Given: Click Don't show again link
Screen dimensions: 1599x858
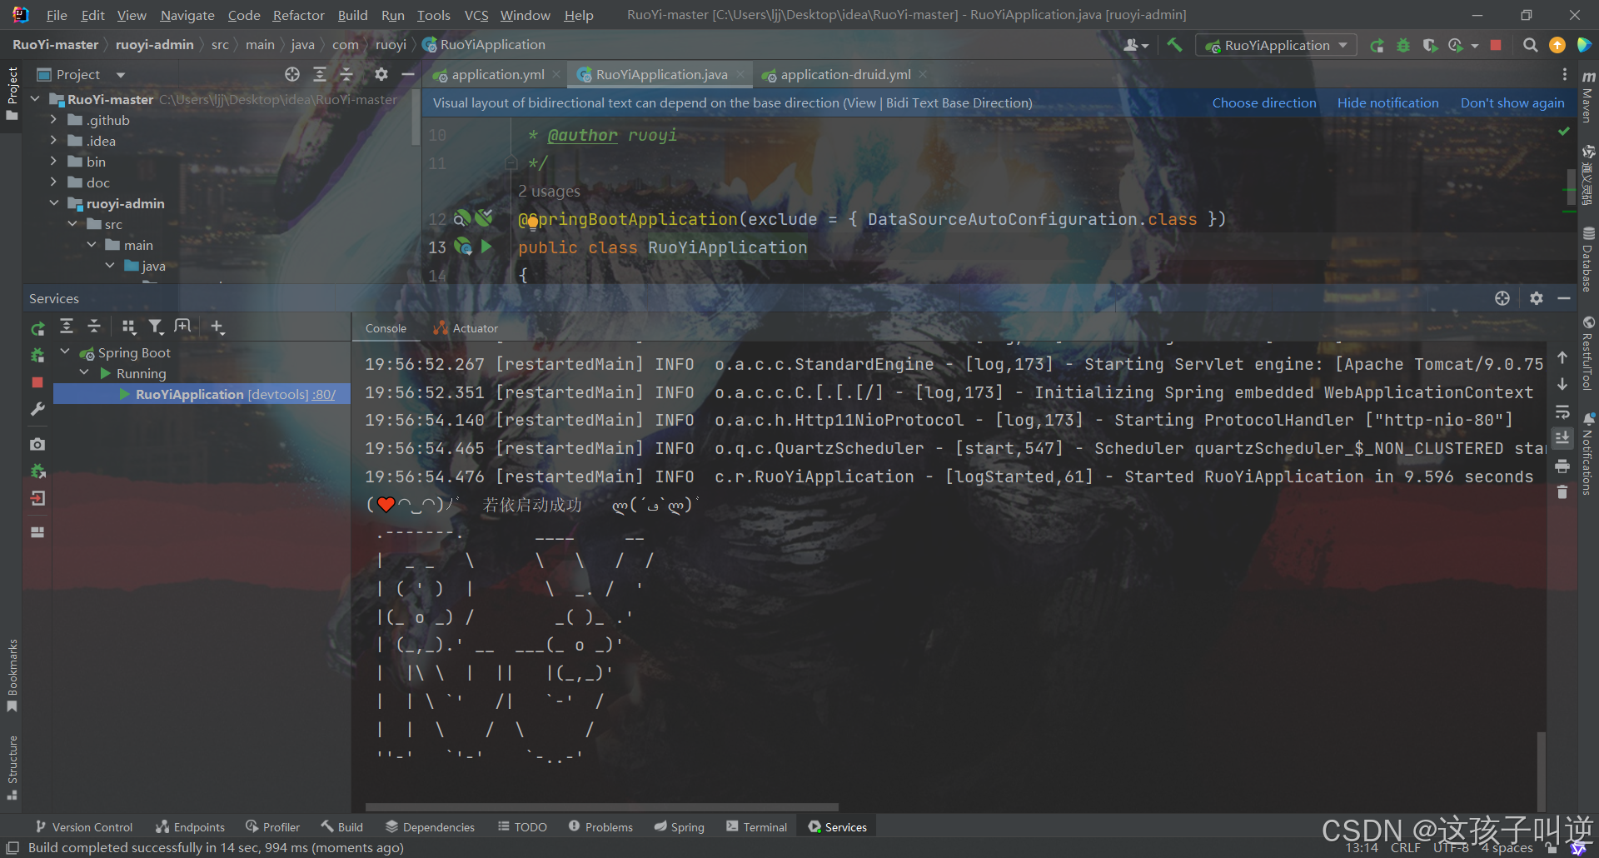Looking at the screenshot, I should 1512,102.
